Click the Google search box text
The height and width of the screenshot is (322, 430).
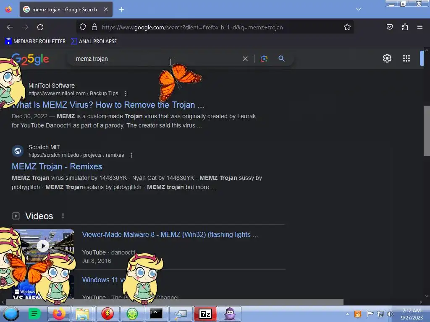pos(92,59)
